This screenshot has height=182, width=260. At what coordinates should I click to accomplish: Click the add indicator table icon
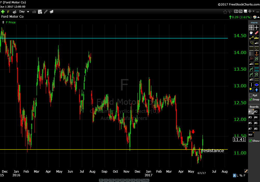(40, 12)
